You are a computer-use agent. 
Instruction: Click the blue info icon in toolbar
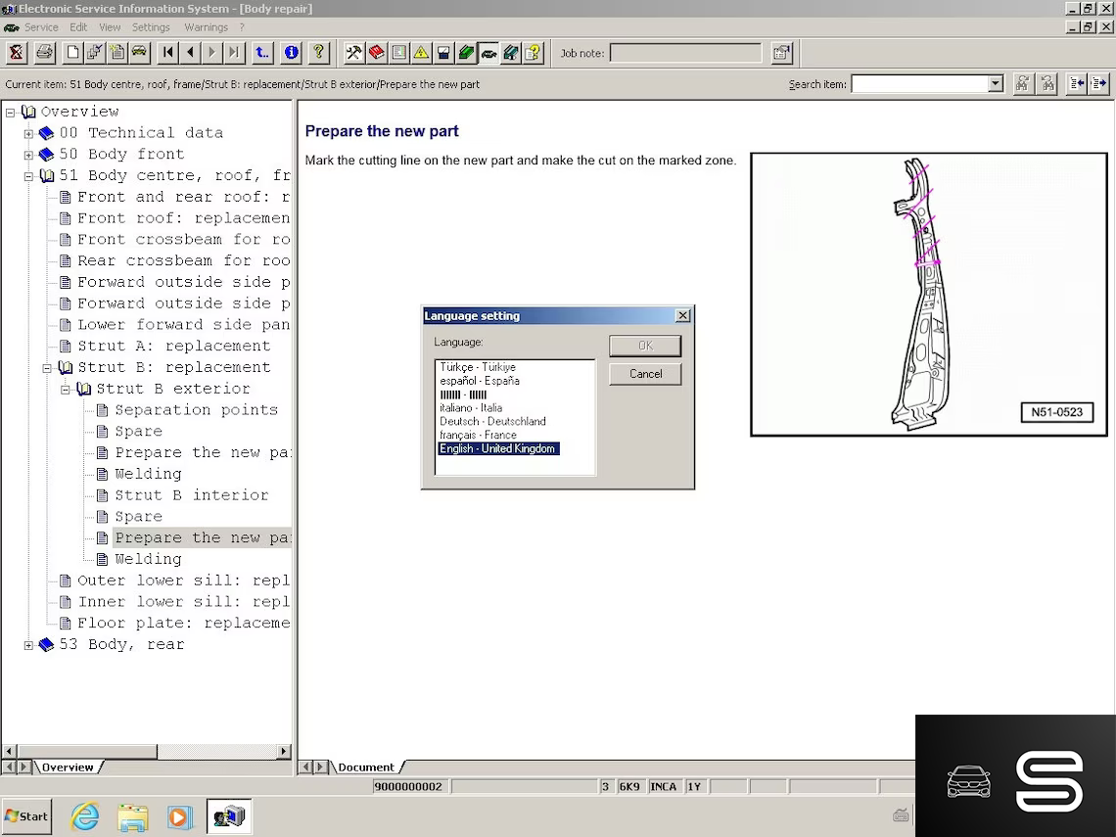pyautogui.click(x=292, y=53)
